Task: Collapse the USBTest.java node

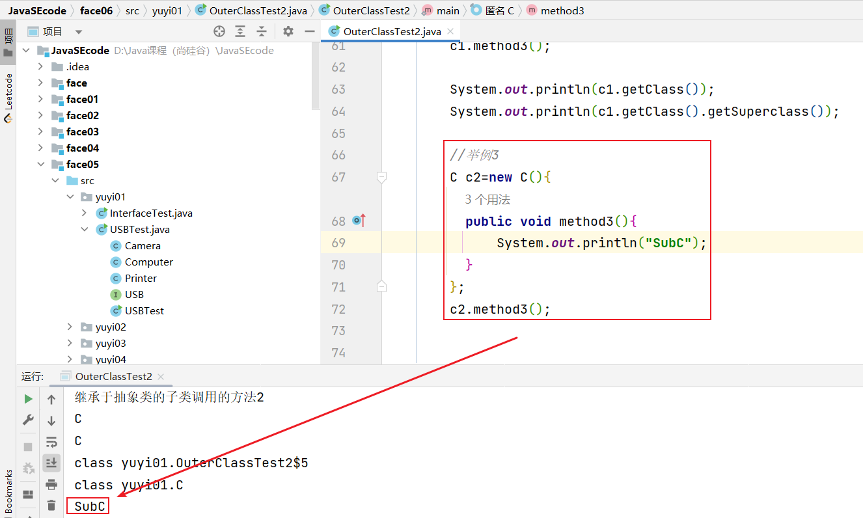Action: [85, 229]
